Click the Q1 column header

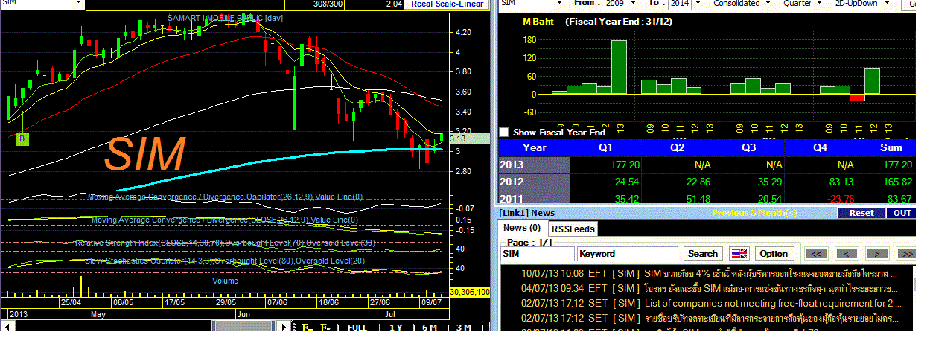coord(607,147)
